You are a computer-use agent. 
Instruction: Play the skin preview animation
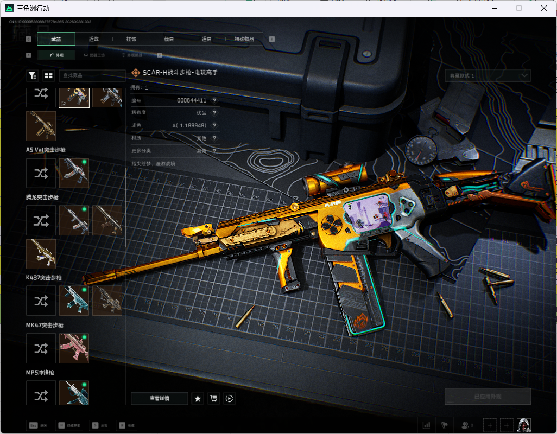coord(230,399)
